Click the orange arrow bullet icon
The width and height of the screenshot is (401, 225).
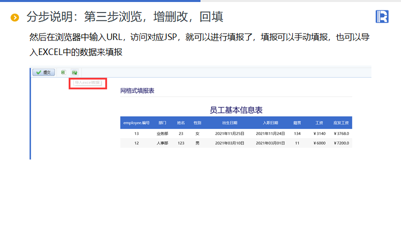(x=15, y=18)
